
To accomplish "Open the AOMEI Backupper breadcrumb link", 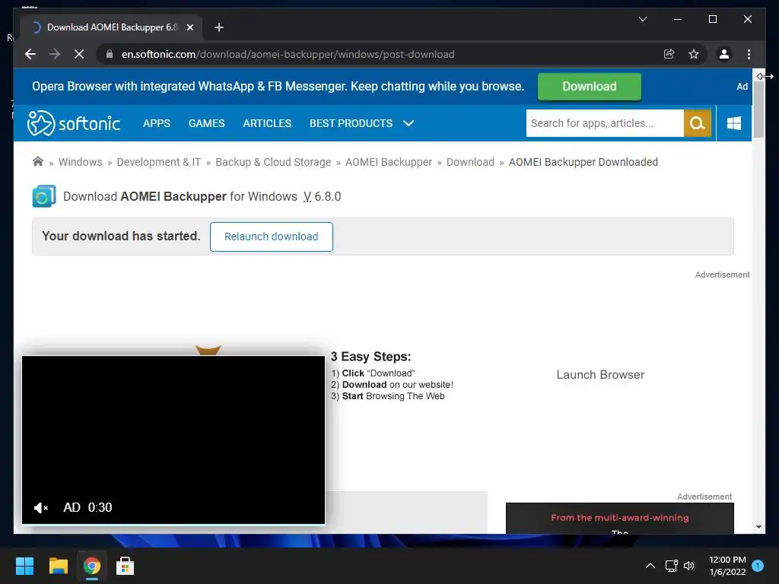I will click(x=389, y=162).
